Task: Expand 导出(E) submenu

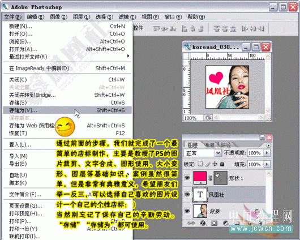Action: coord(67,164)
